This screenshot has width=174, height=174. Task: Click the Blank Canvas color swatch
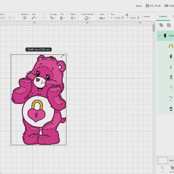point(163,160)
